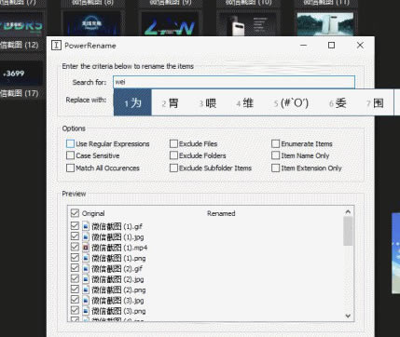
Task: Uncheck the Original select-all checkbox
Action: 75,213
